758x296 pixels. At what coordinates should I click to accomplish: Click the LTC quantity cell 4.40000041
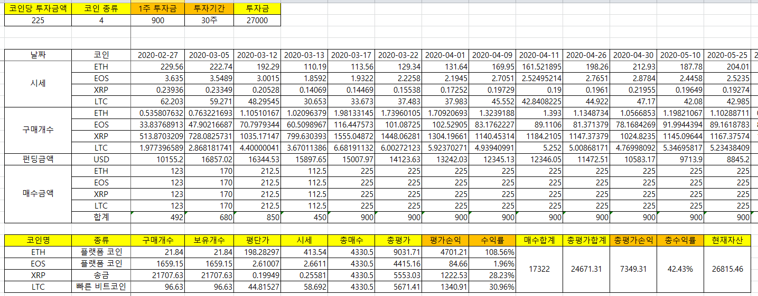coord(257,147)
